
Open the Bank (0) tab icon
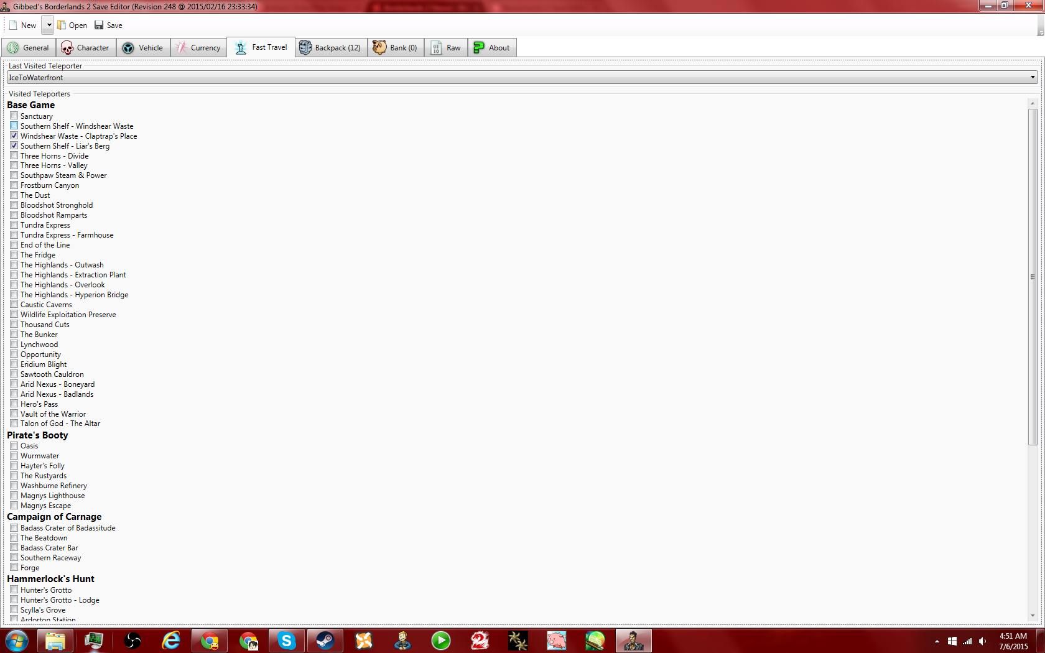tap(379, 48)
